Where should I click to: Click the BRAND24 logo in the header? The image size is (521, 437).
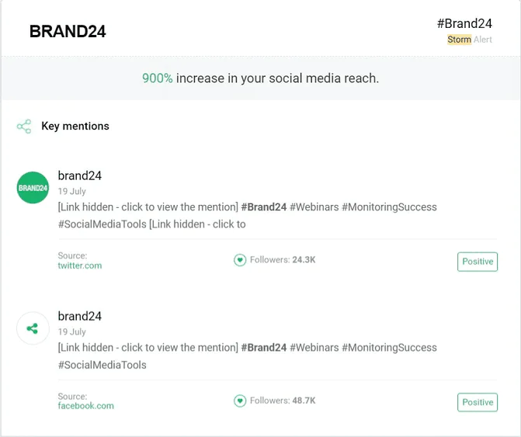[x=68, y=32]
